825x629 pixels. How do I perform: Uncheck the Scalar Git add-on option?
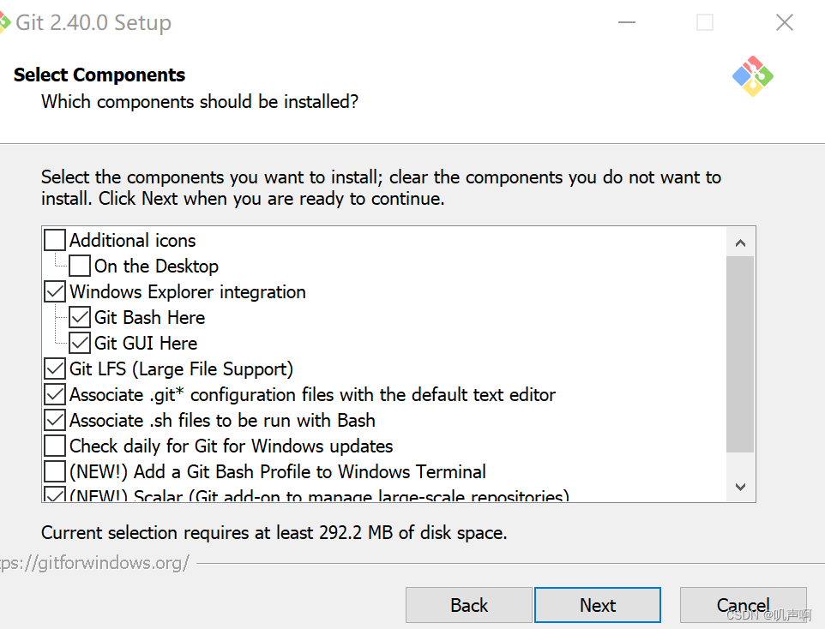[x=54, y=494]
